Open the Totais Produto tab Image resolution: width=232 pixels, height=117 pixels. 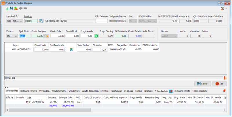(200, 91)
